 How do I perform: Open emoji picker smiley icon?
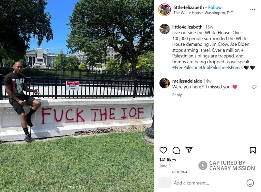pyautogui.click(x=250, y=183)
